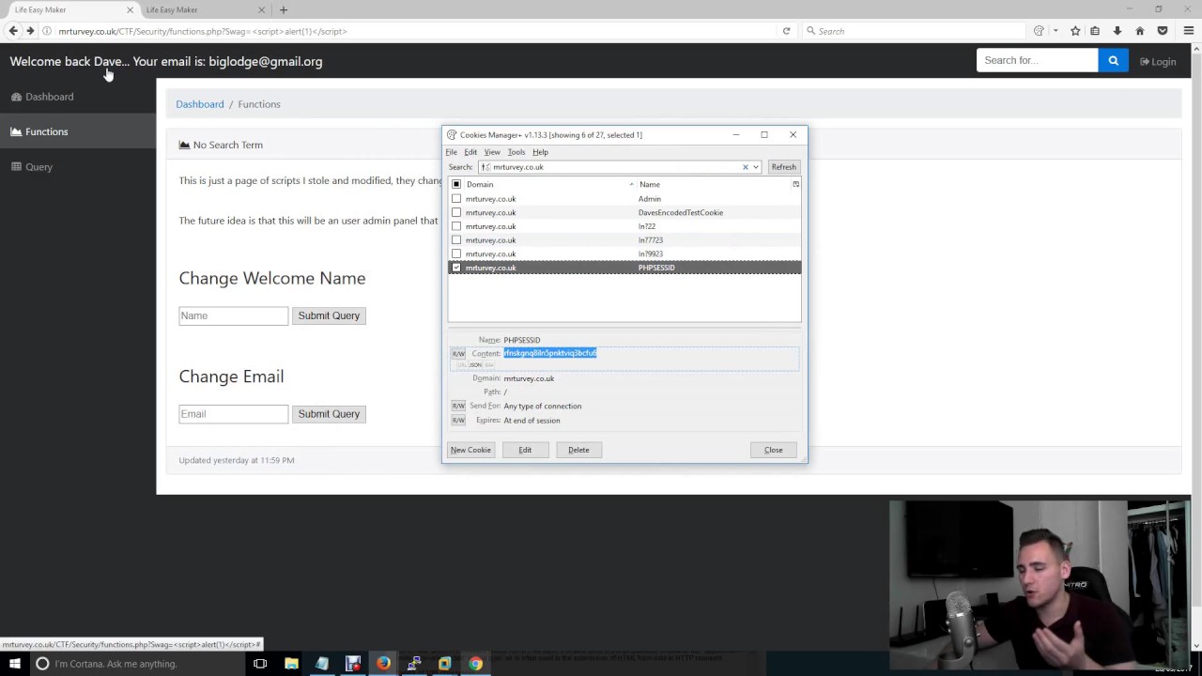Click the Dashboard breadcrumb link
The width and height of the screenshot is (1202, 676).
[200, 104]
